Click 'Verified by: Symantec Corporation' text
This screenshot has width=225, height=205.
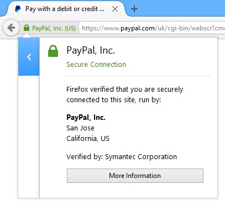[122, 157]
